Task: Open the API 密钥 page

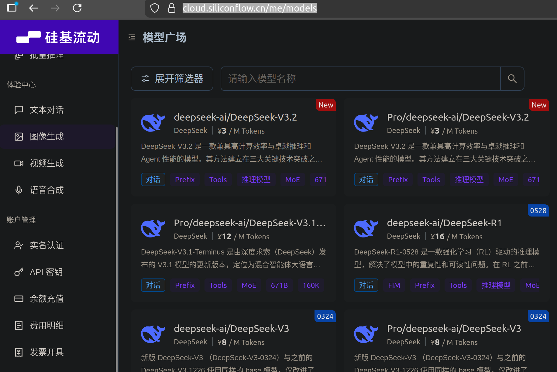Action: coord(46,272)
